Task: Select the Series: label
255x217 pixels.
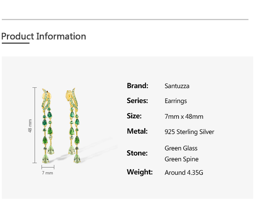Action: (137, 101)
